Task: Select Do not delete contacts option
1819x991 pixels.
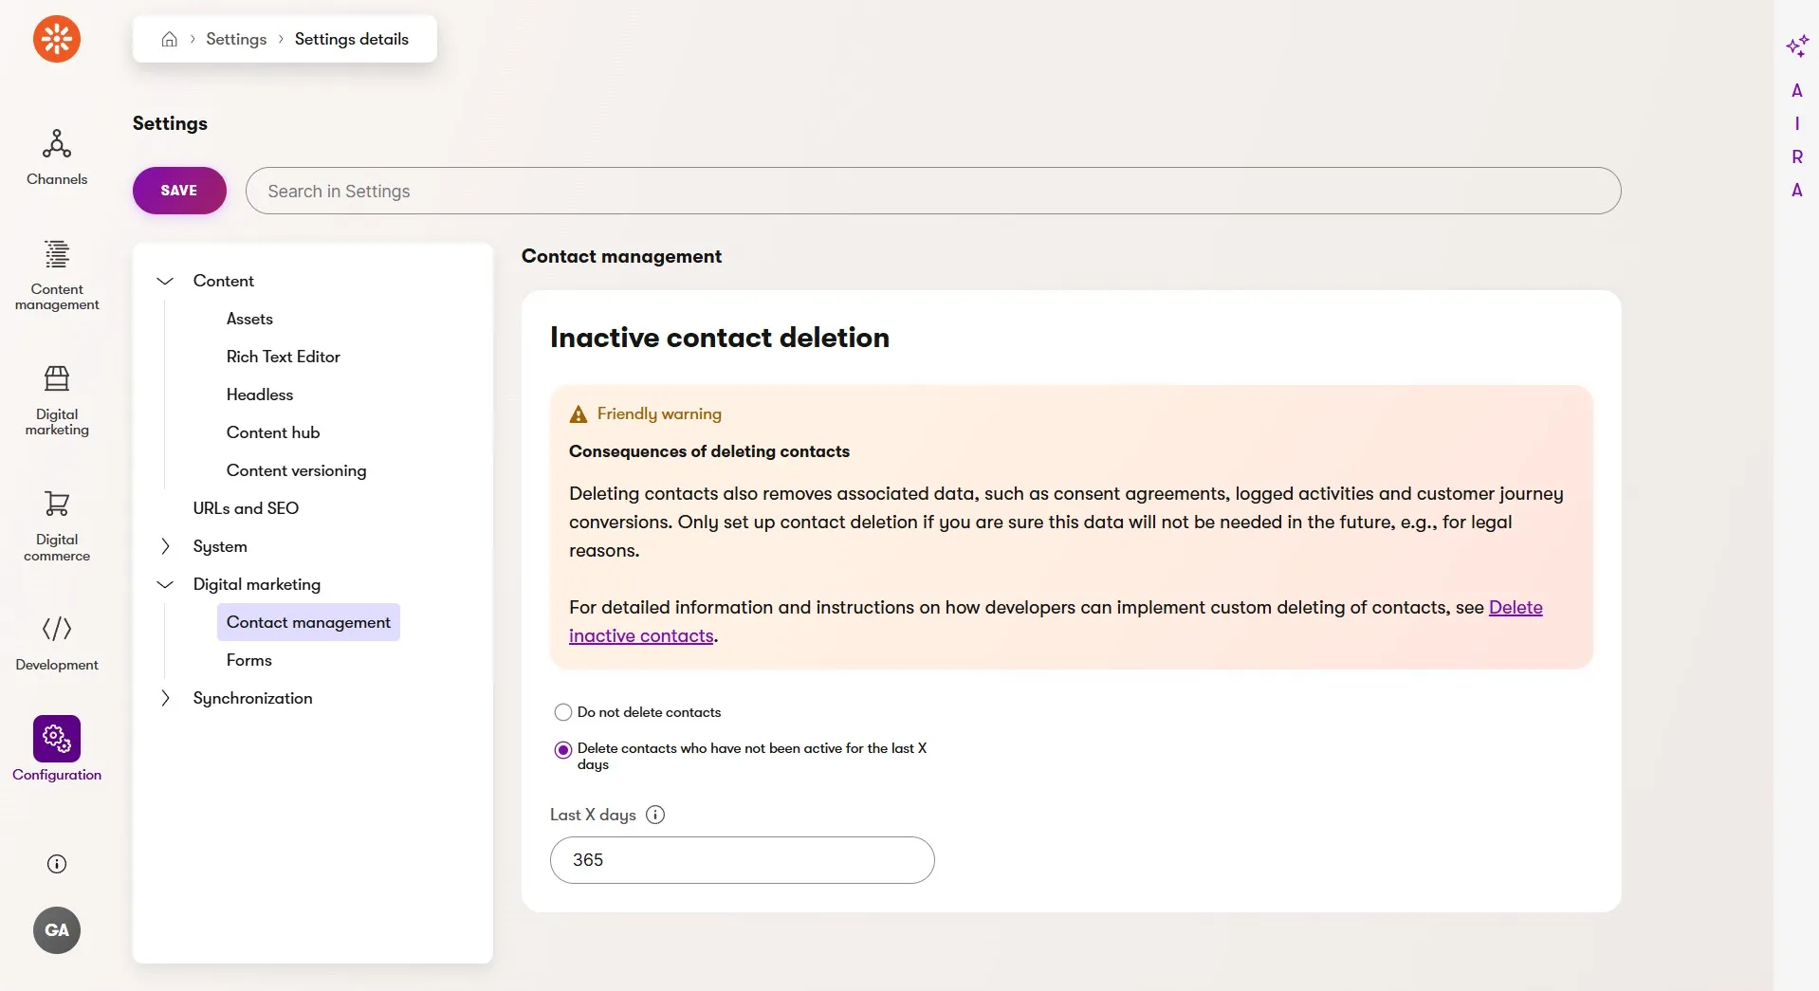Action: [x=563, y=712]
